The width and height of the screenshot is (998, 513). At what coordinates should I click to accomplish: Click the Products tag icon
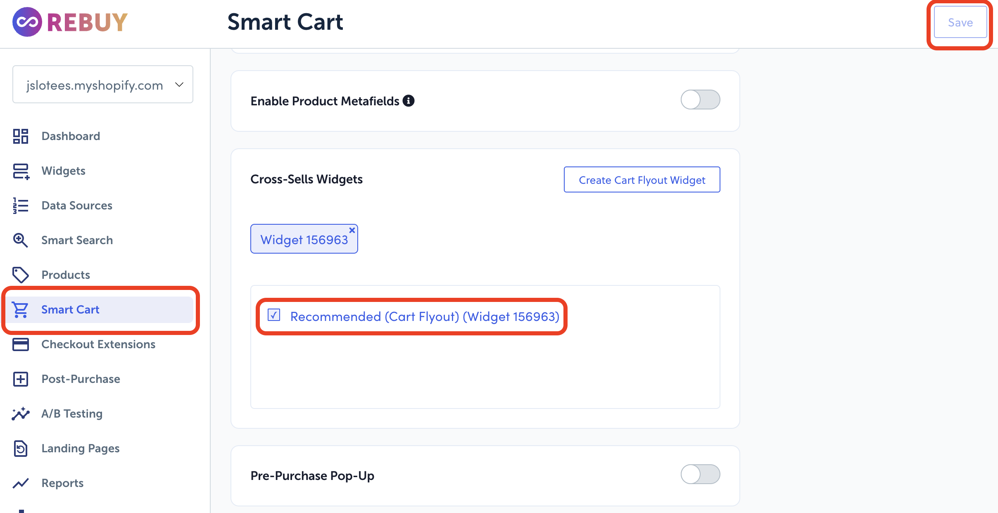(21, 275)
